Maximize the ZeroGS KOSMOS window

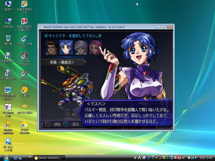[163, 27]
